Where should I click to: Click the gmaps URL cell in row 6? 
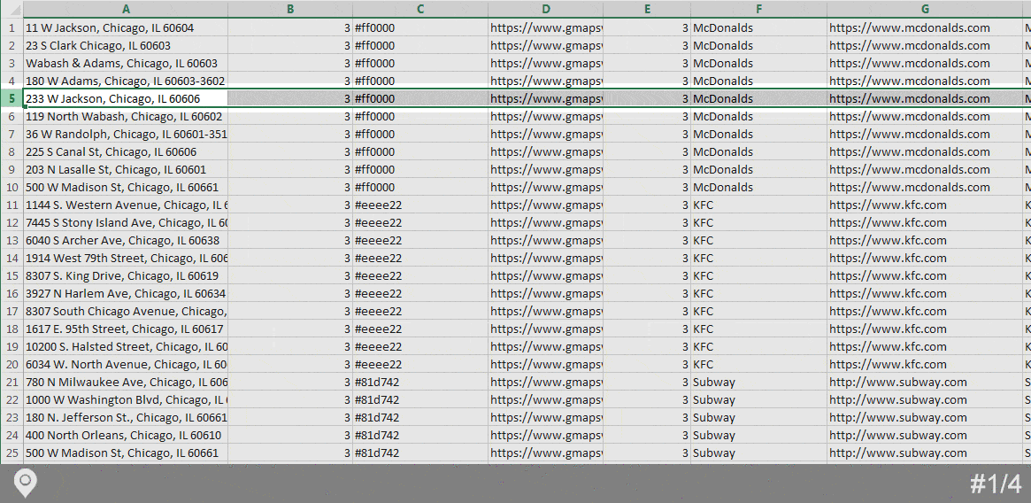tap(546, 117)
